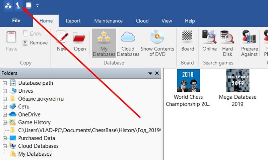Close the Folders panel

tap(156, 73)
